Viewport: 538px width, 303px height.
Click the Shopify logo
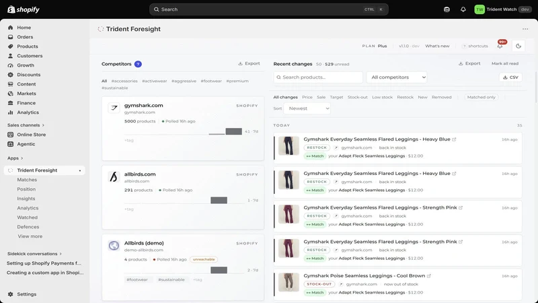(x=24, y=9)
